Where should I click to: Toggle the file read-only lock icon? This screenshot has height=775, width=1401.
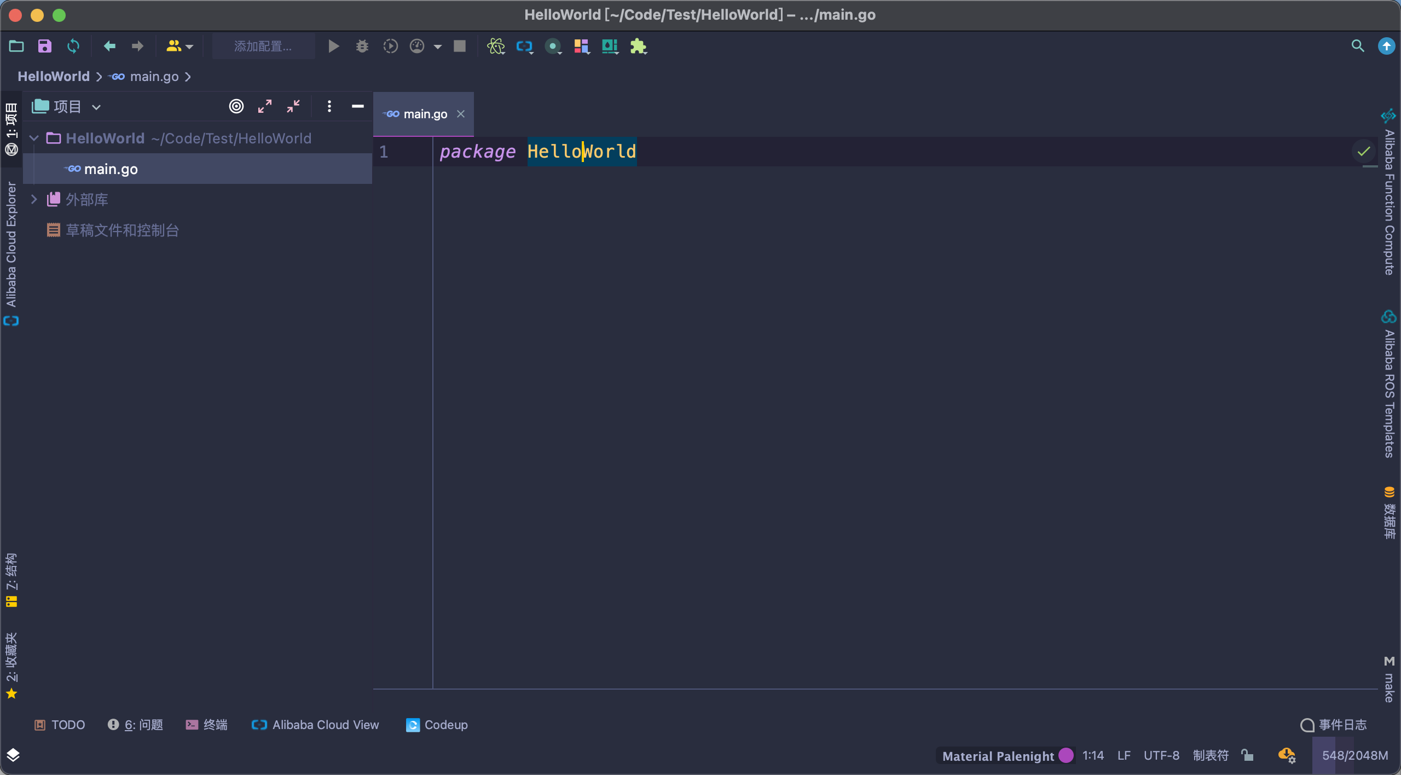1247,755
